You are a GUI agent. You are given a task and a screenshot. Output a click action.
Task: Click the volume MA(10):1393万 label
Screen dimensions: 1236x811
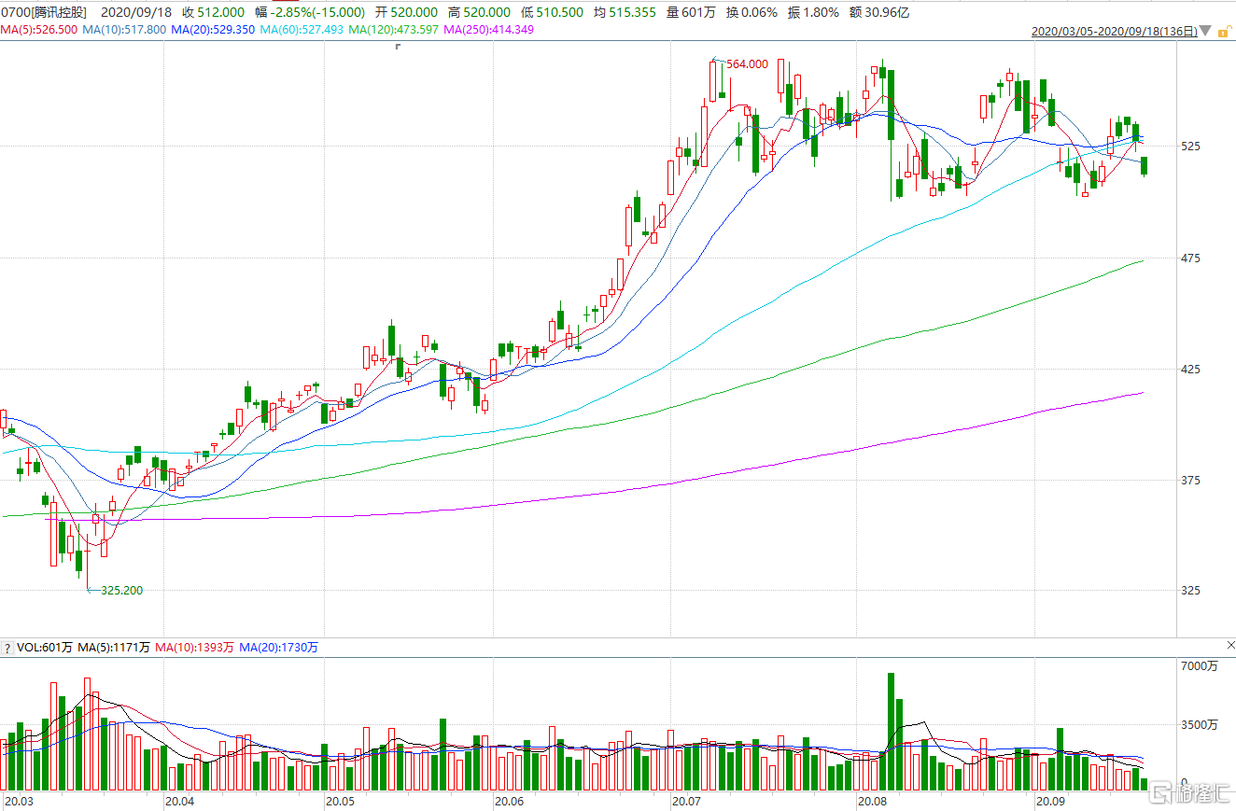pos(195,647)
